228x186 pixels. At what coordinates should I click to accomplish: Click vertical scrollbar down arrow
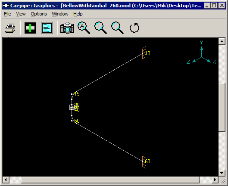[x=222, y=173]
